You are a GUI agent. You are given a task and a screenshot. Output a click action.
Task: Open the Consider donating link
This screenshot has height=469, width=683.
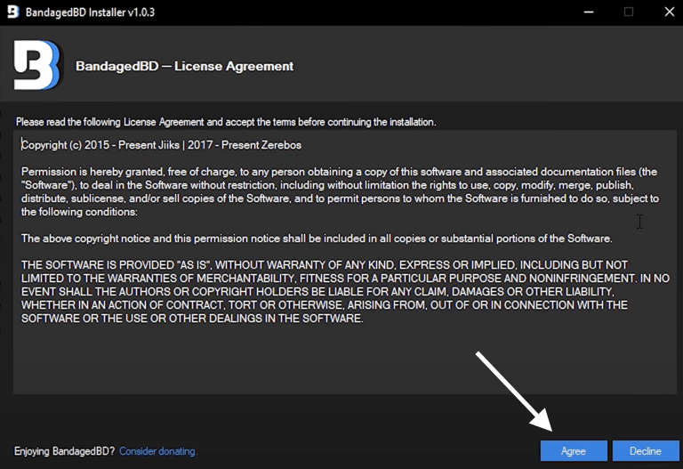(157, 451)
